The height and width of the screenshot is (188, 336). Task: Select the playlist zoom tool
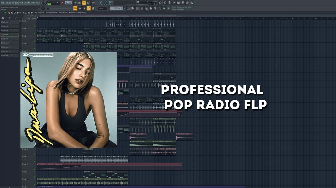[29, 13]
